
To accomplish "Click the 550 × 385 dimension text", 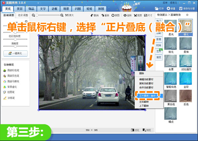I will tap(91, 130).
